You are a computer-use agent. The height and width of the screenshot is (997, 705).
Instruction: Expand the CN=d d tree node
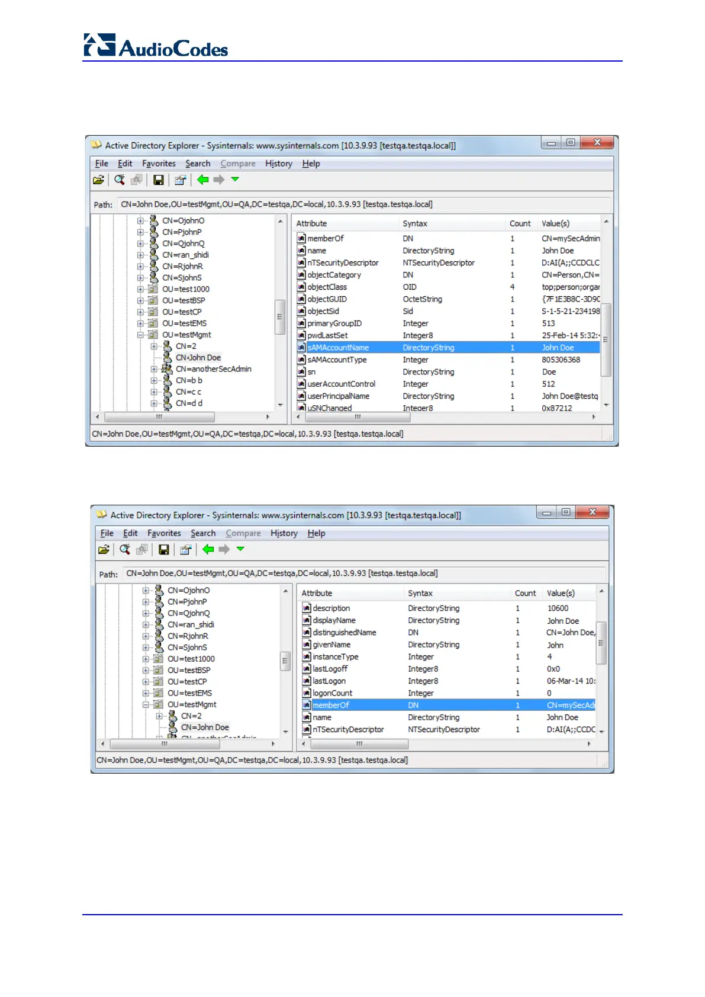(154, 403)
